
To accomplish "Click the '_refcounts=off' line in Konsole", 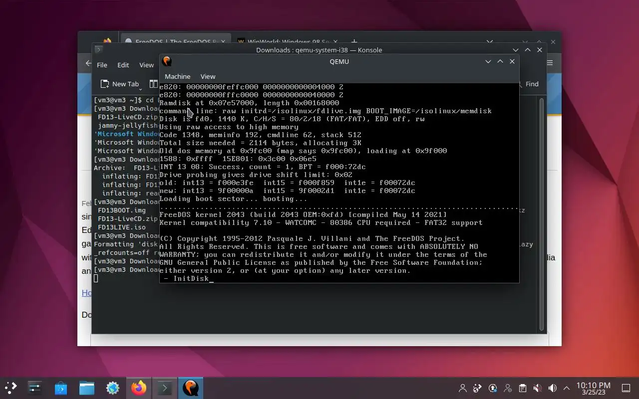I will [x=126, y=252].
